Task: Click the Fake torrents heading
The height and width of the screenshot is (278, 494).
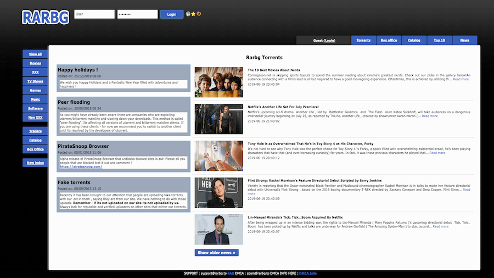Action: [74, 182]
